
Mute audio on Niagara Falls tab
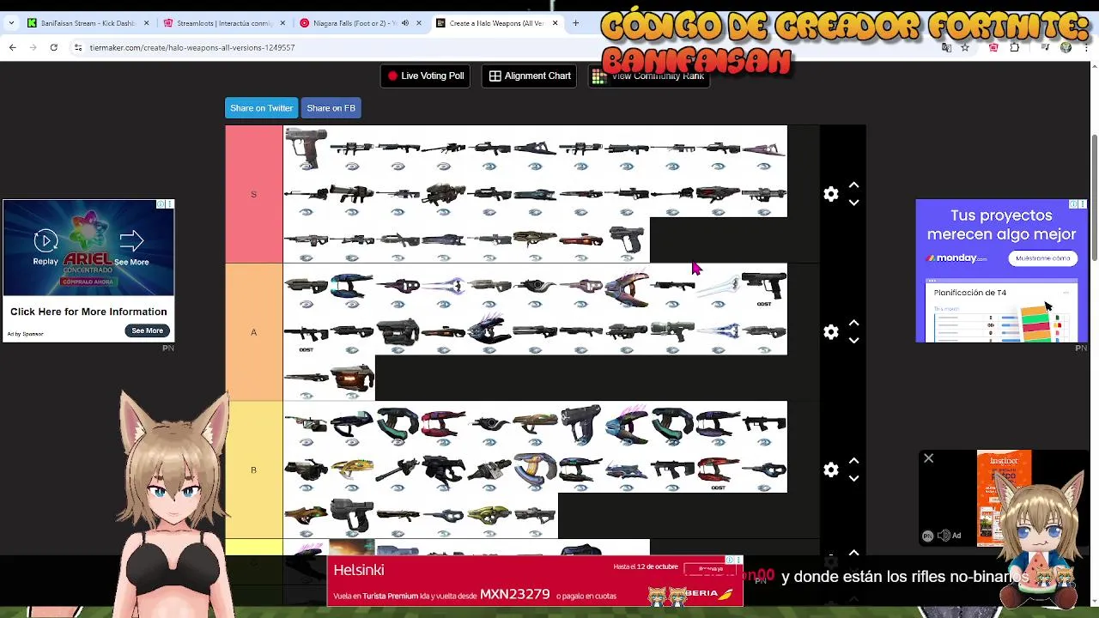[x=404, y=23]
